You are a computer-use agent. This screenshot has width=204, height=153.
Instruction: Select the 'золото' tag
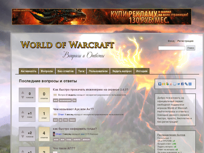click(x=77, y=140)
